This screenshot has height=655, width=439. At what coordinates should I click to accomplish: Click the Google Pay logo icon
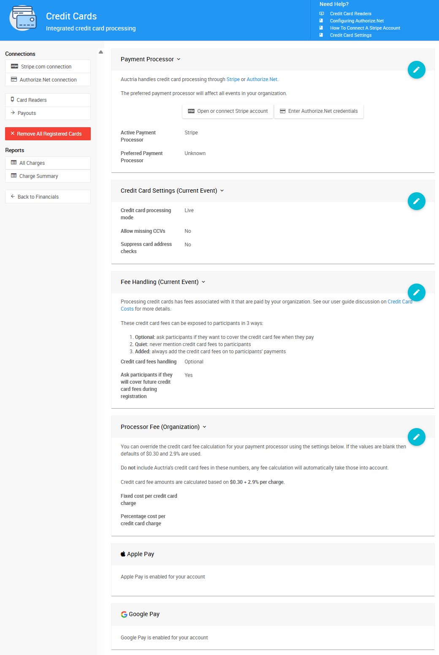point(124,614)
